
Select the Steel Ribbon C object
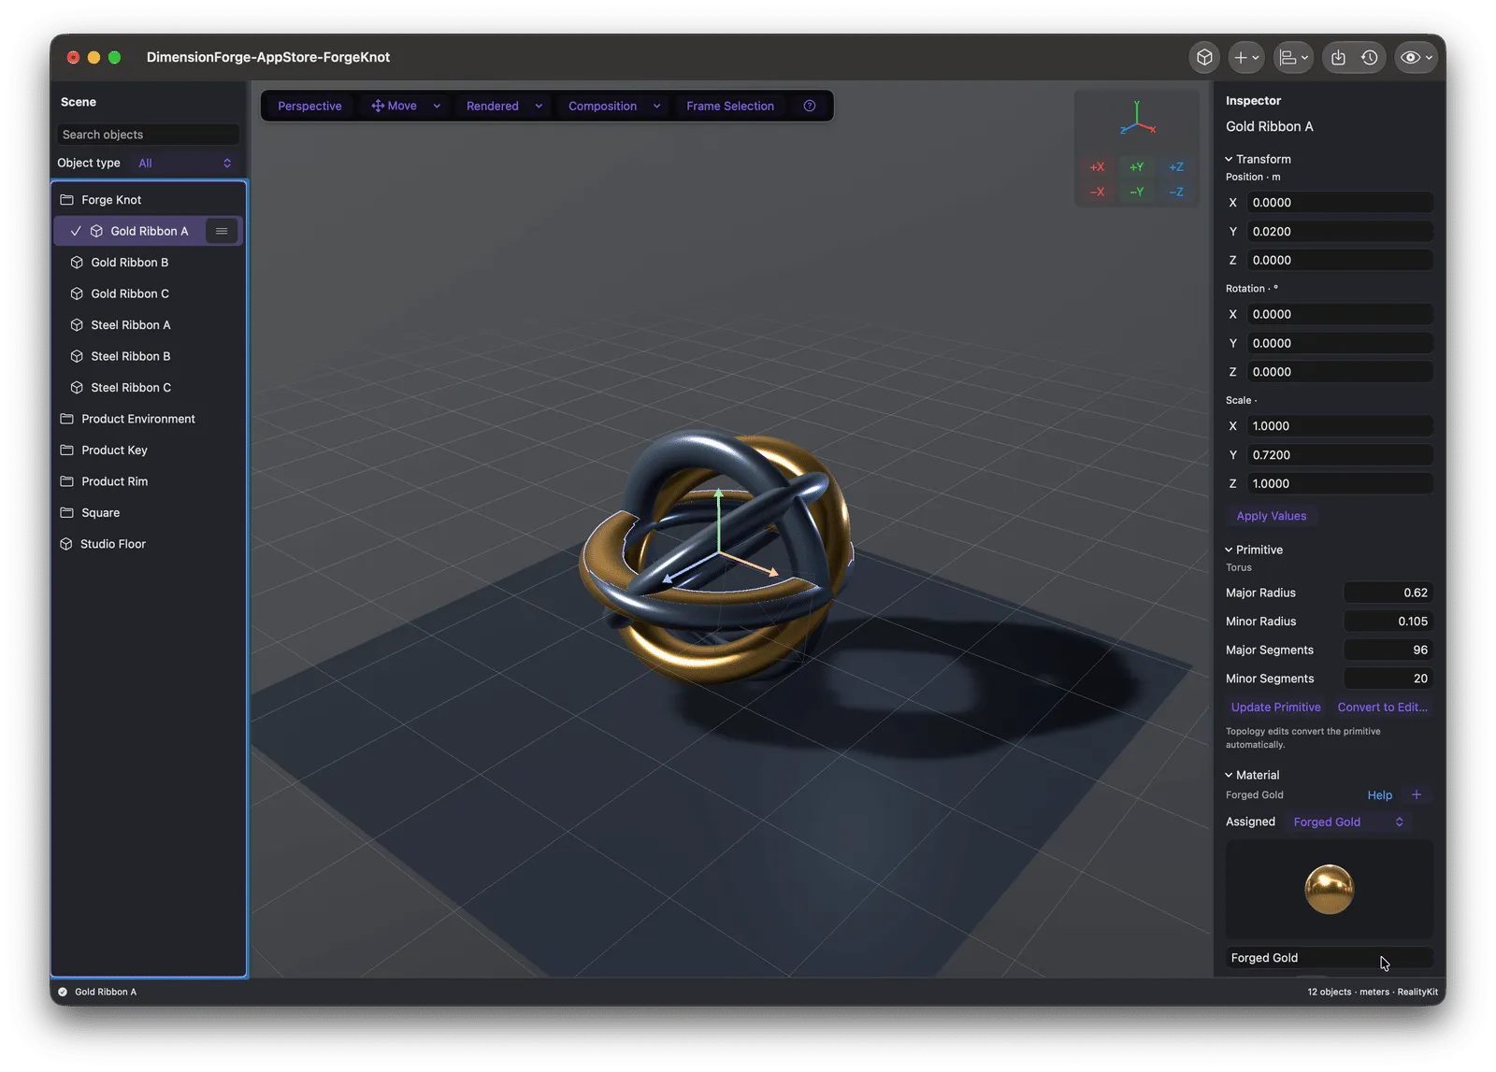pos(149,388)
